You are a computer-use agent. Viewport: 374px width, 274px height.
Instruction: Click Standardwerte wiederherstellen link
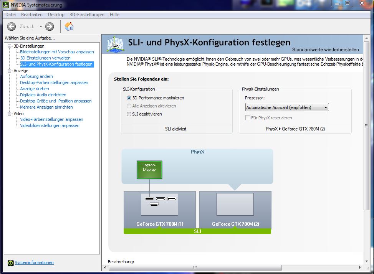325,50
